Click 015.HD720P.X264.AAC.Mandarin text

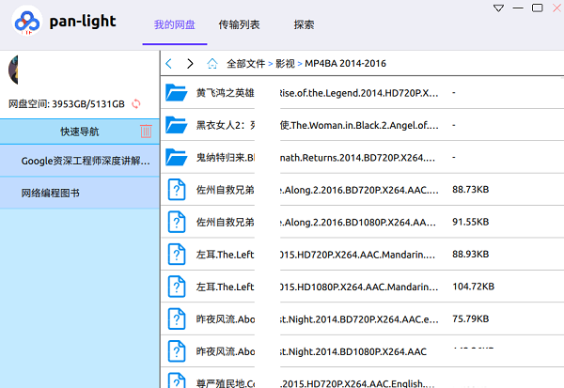(357, 255)
